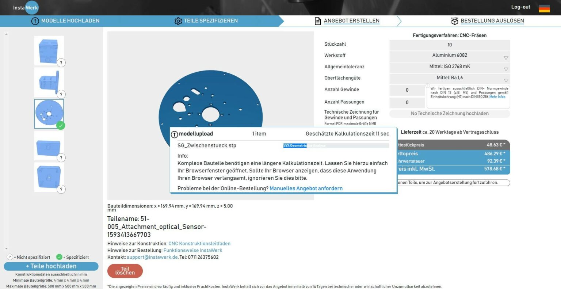Click the InstaWerk logo
This screenshot has width=561, height=289.
[26, 7]
